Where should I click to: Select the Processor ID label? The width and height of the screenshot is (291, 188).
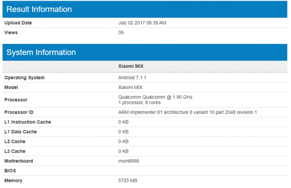(x=19, y=112)
